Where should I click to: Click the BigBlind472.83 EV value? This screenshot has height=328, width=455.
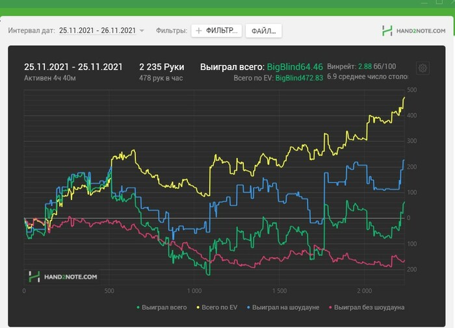299,78
